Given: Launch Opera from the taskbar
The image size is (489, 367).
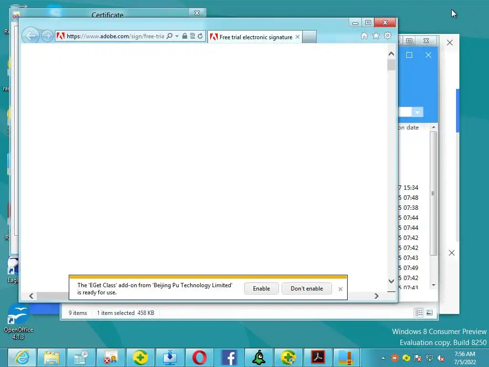Looking at the screenshot, I should [200, 357].
